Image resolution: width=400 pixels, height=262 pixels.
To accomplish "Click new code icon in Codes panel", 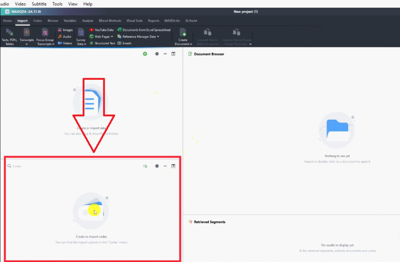I will click(x=145, y=166).
